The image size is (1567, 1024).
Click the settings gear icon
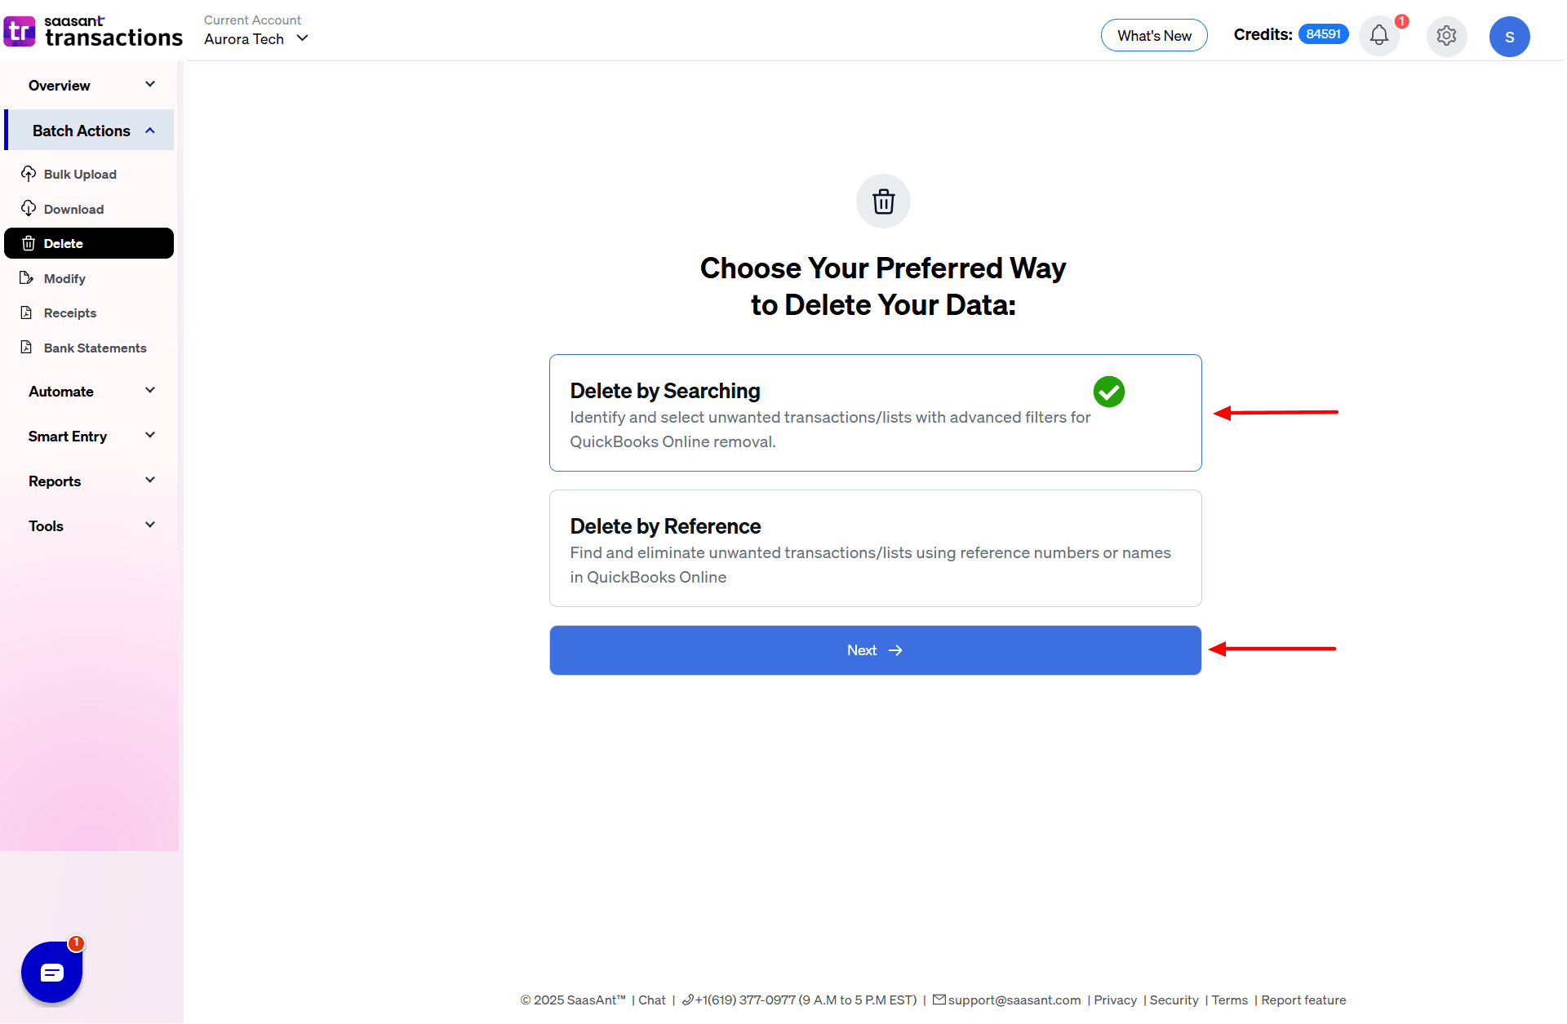(x=1446, y=36)
